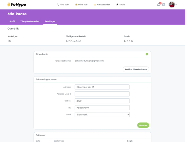Viewport: 185px width, 142px height.
Task: Click the Overblik heading
Action: (x=13, y=29)
